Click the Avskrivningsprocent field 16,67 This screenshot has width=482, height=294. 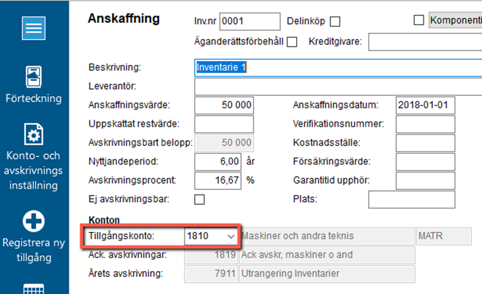218,181
